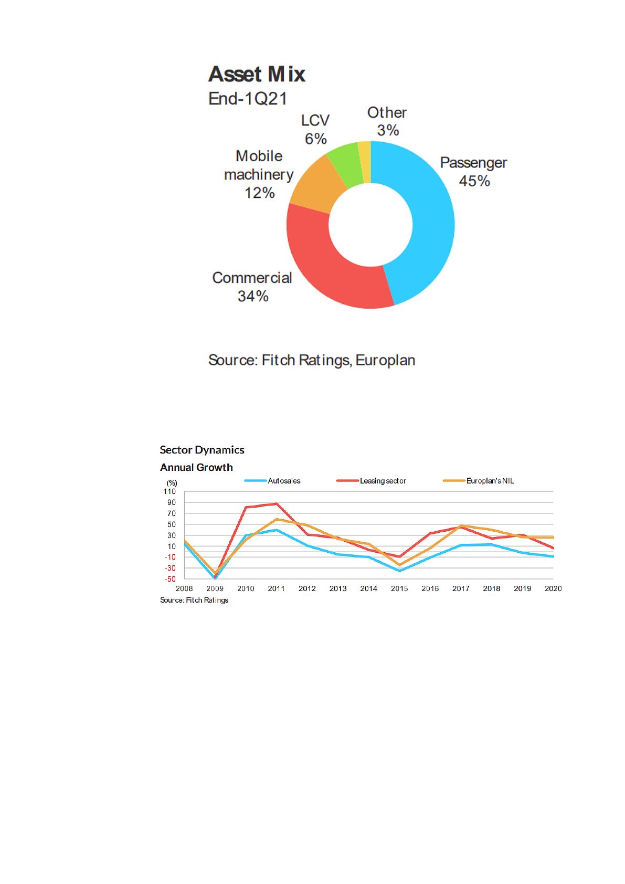625x884 pixels.
Task: Click the 2015 x-axis label
Action: pyautogui.click(x=399, y=588)
